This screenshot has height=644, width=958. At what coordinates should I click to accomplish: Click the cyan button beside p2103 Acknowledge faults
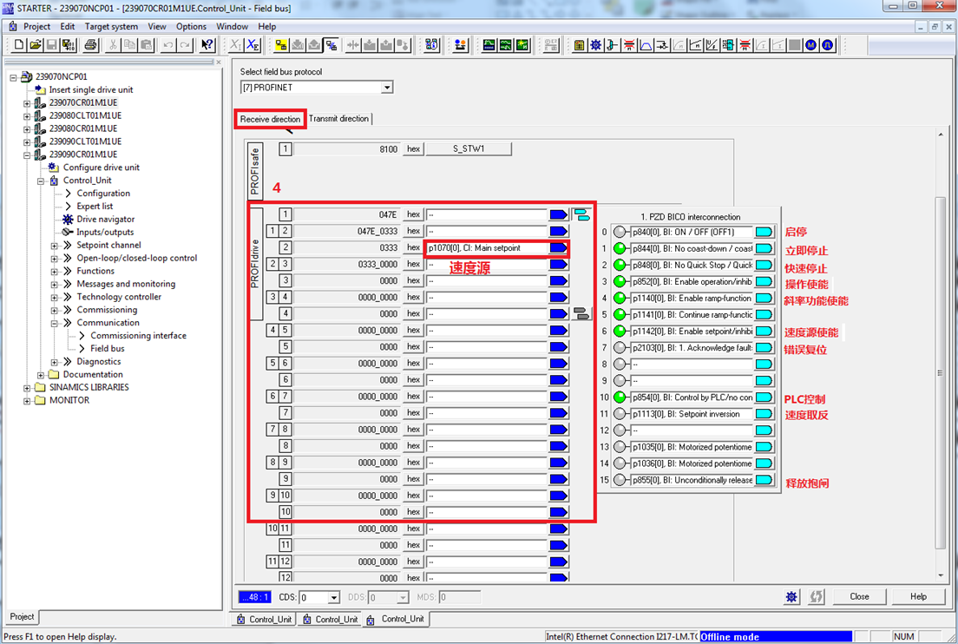coord(764,348)
